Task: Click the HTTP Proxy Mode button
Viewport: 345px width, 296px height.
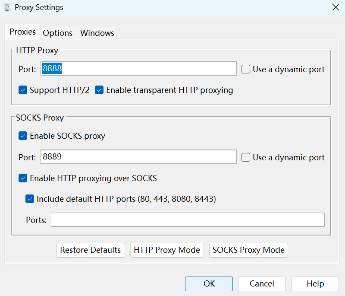Action: coord(167,250)
